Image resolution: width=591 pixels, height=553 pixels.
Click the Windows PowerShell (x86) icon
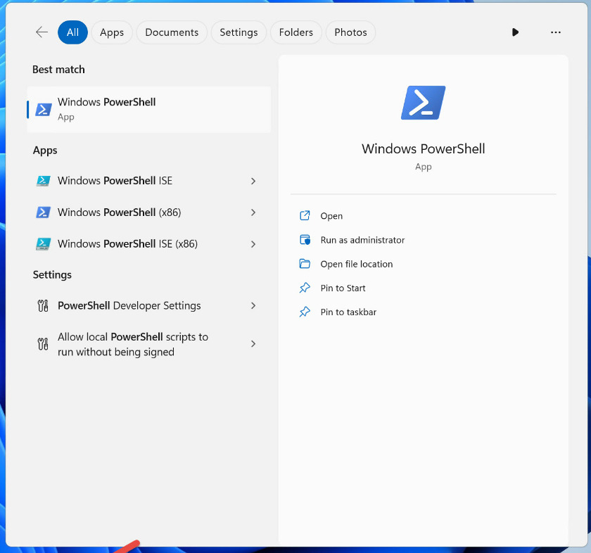[44, 212]
